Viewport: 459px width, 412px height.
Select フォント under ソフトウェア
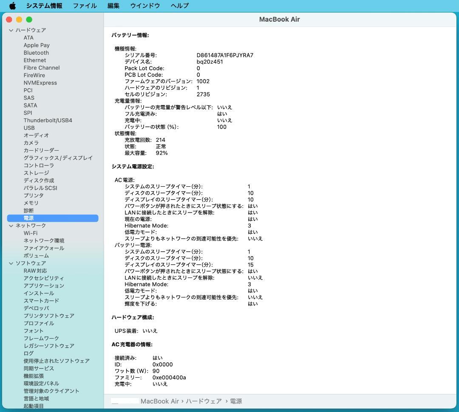34,331
